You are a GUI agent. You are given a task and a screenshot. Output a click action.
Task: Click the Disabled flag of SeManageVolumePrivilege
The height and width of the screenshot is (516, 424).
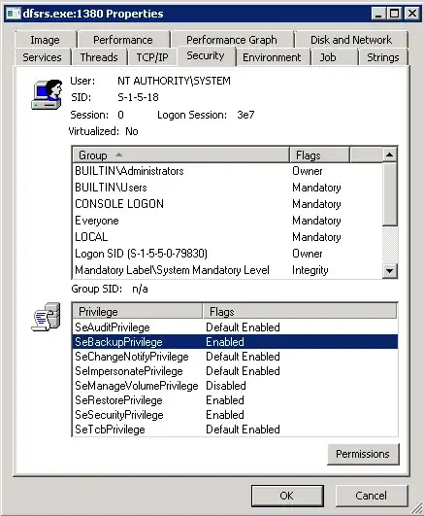[x=226, y=386]
